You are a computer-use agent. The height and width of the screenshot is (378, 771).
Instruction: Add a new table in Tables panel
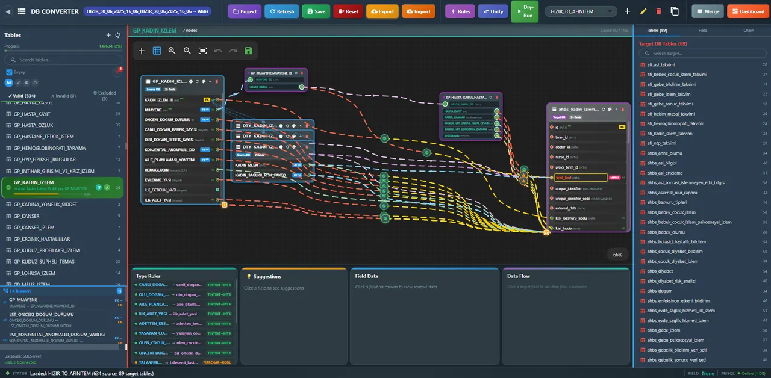click(x=108, y=36)
